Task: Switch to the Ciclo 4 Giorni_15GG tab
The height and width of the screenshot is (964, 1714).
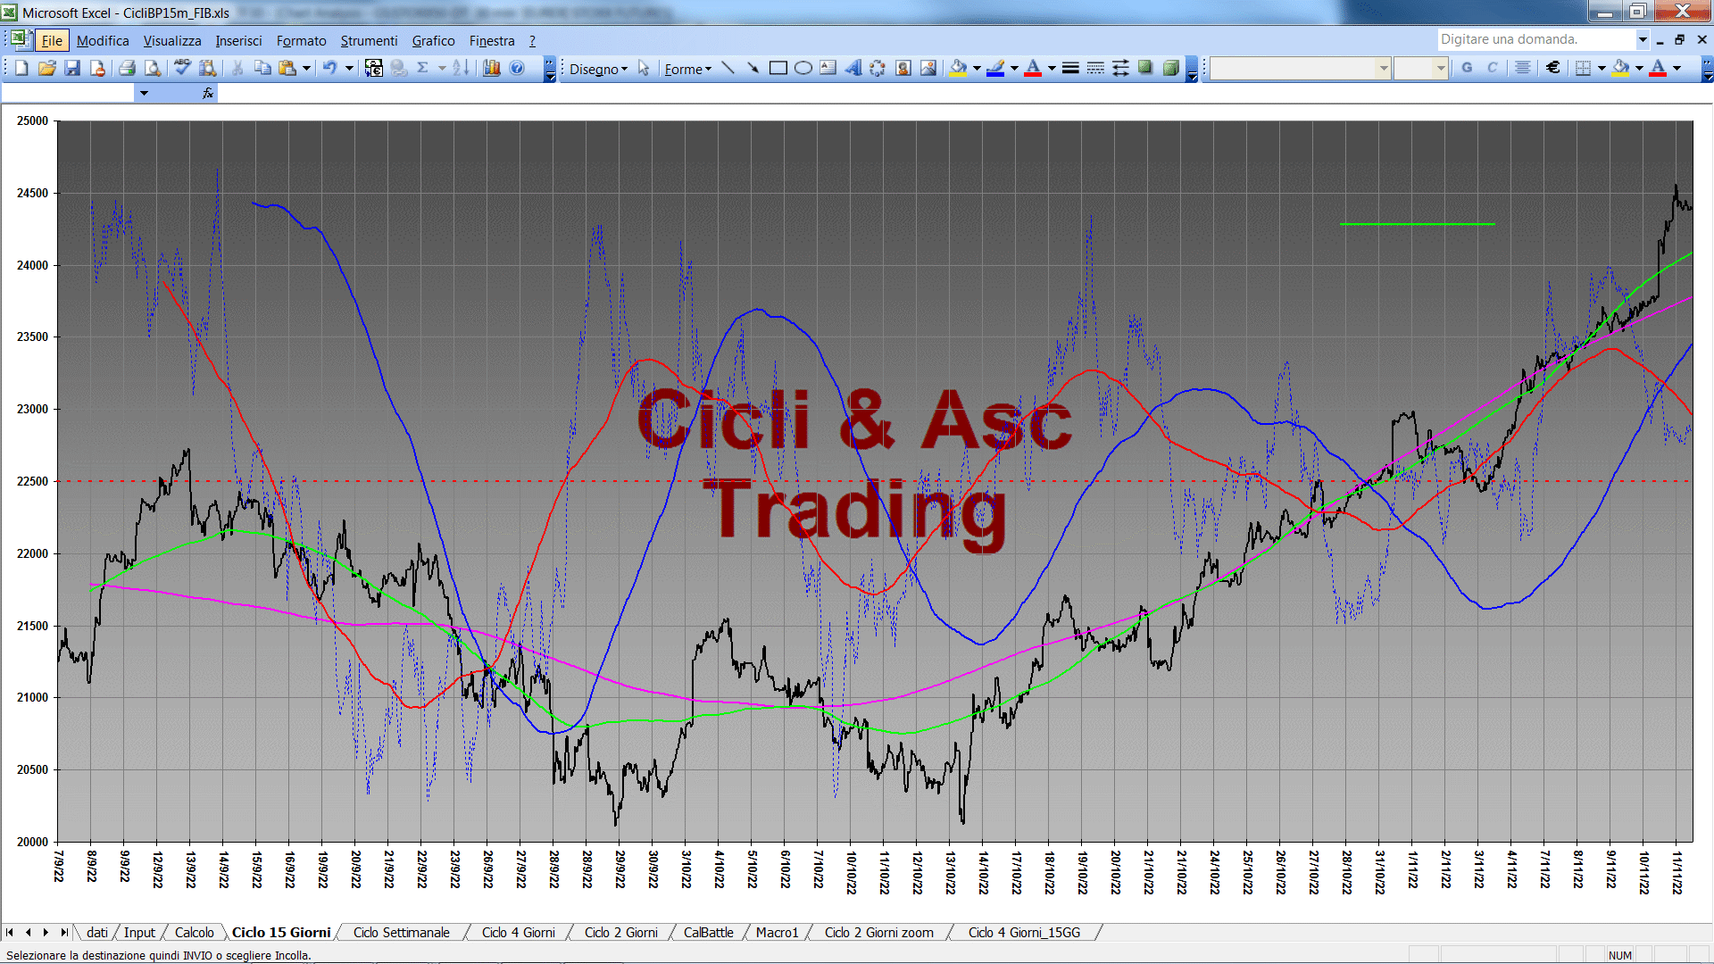Action: click(1024, 933)
